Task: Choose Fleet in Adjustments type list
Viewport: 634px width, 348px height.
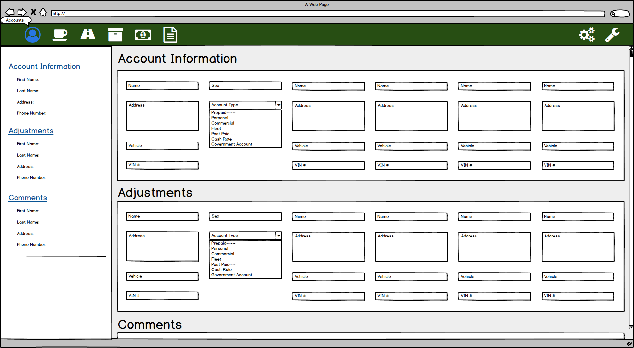Action: [216, 259]
